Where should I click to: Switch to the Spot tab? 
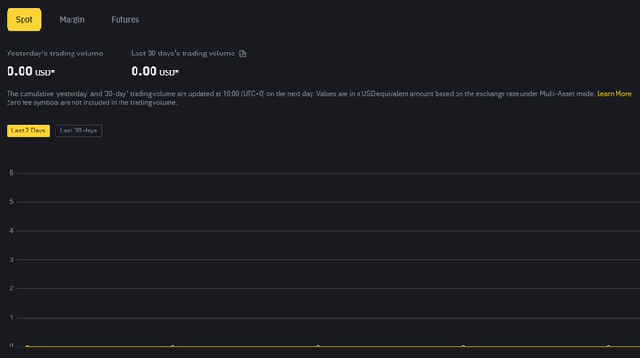[24, 20]
